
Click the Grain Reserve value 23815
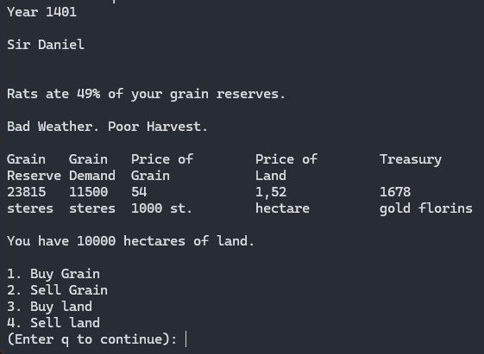tap(27, 192)
